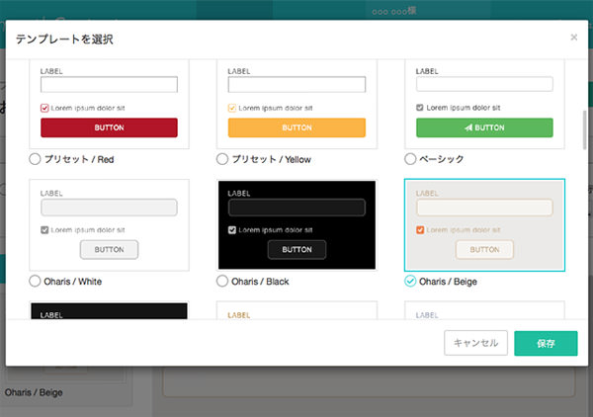Choose the Oharis / Black radio option
This screenshot has height=417, width=593.
point(222,282)
